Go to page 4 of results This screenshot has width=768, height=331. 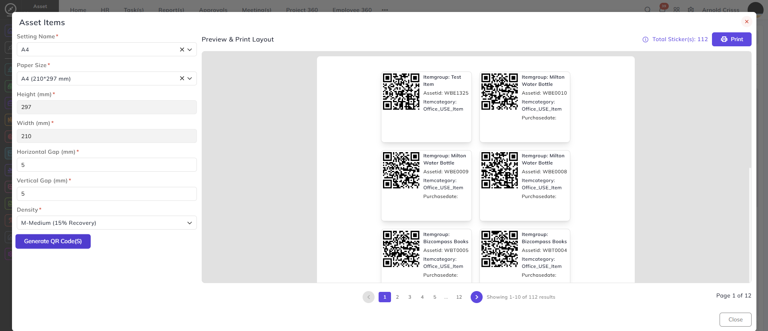[422, 297]
